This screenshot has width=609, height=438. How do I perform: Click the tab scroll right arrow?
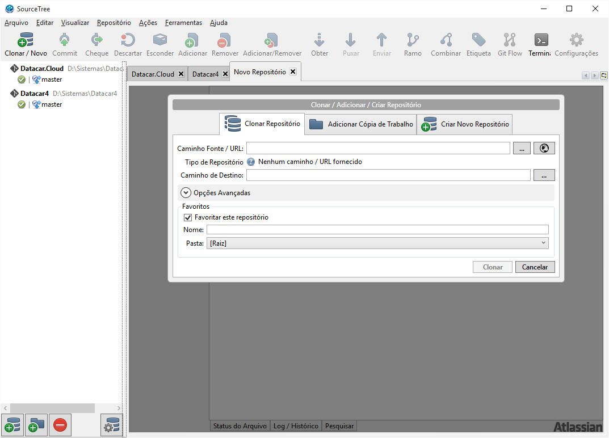click(x=594, y=75)
